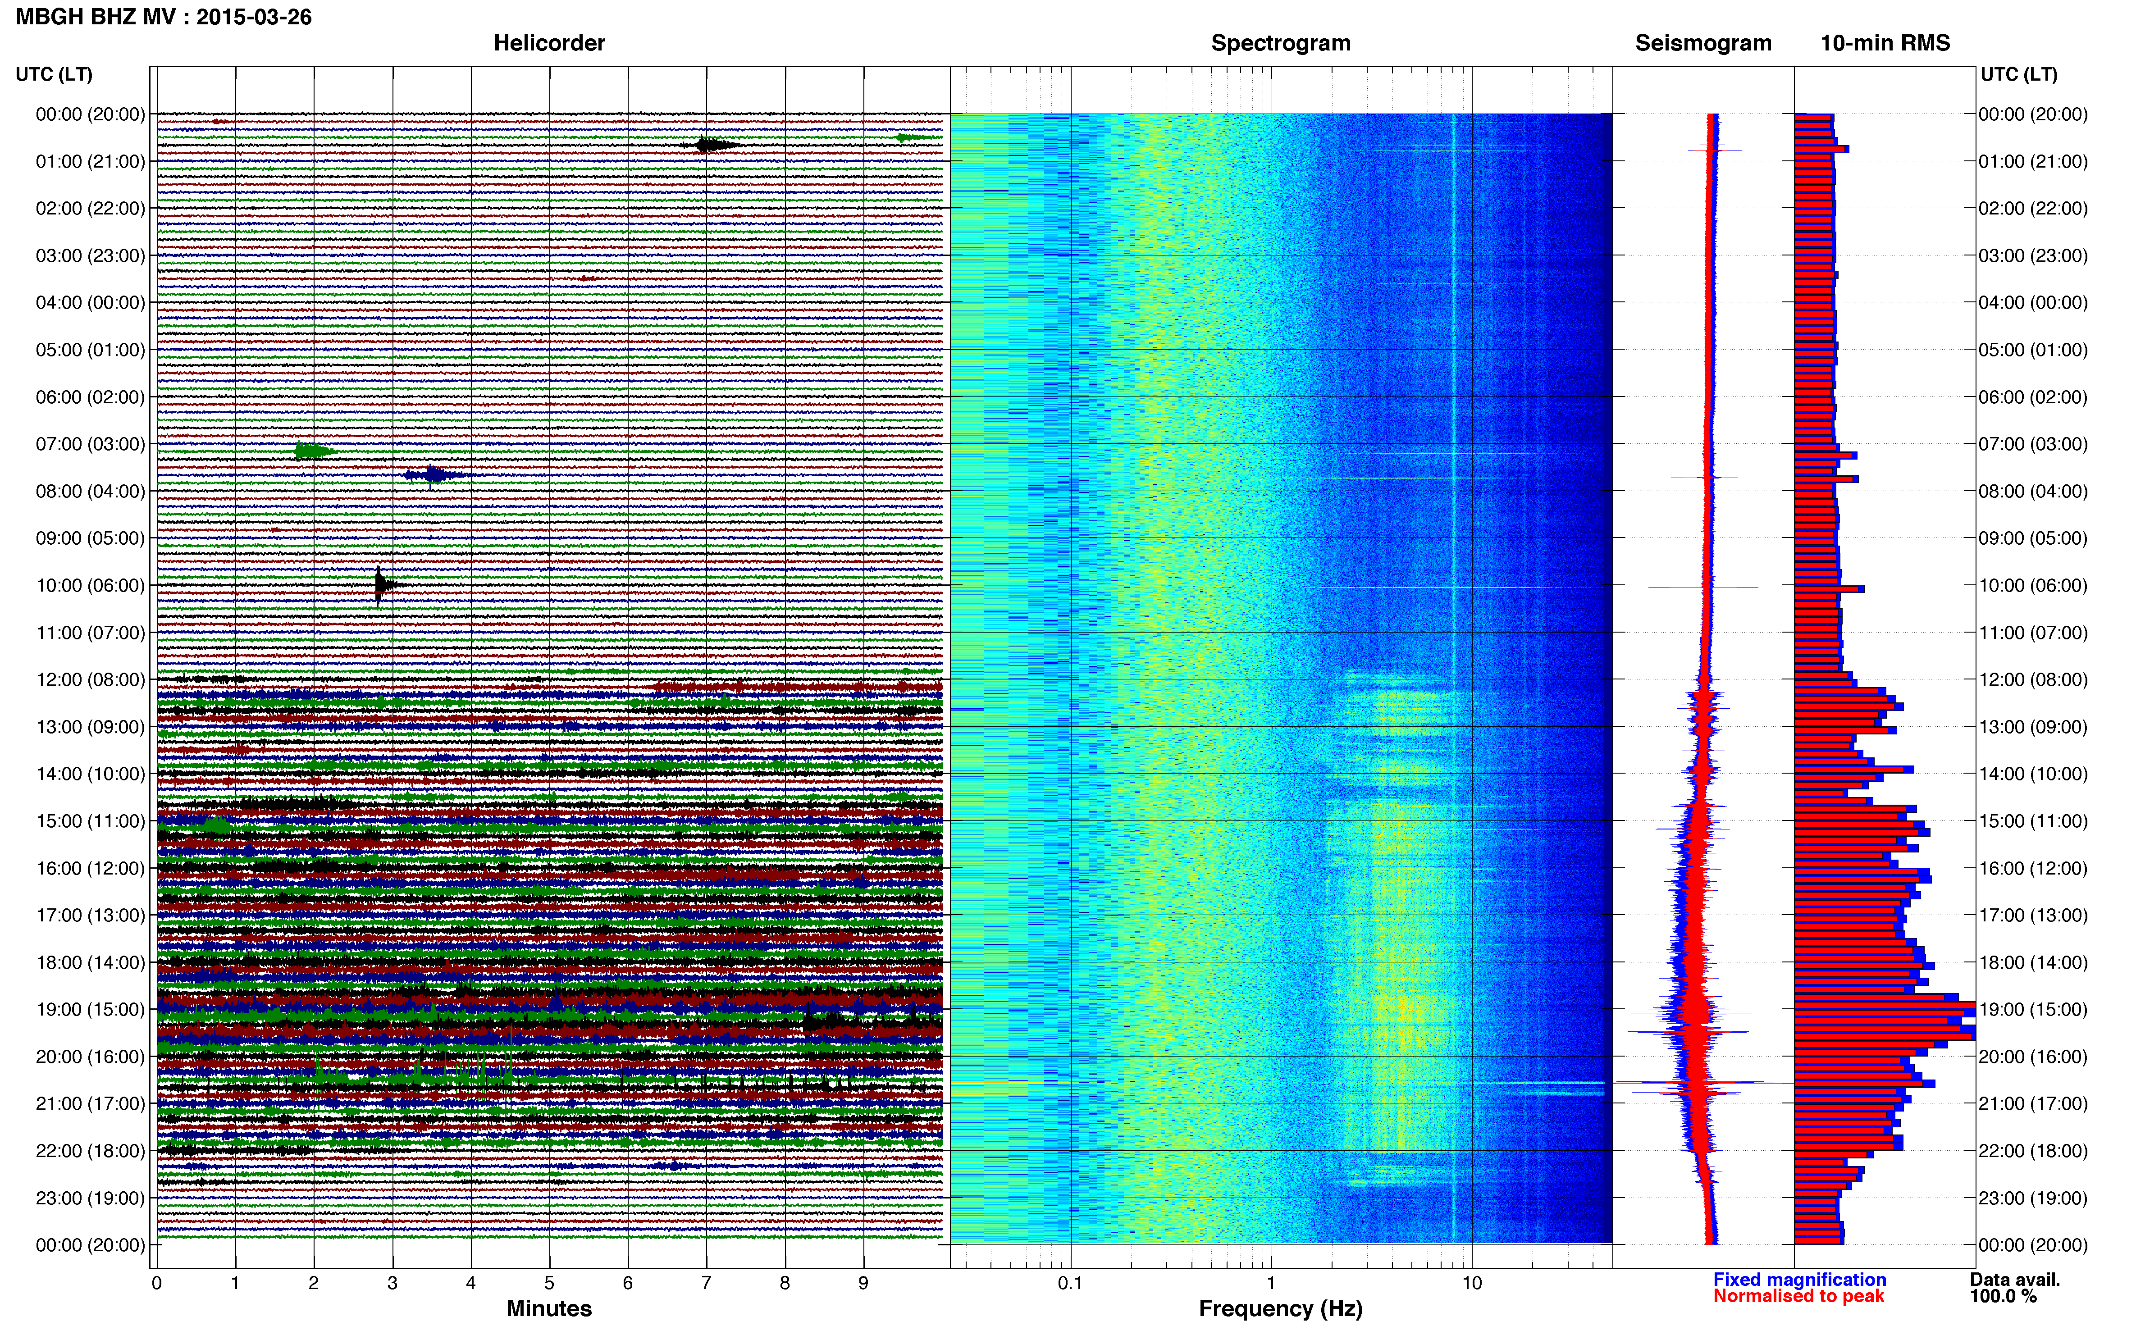Image resolution: width=2136 pixels, height=1335 pixels.
Task: Click the Normalised to peak legend entry
Action: pos(1798,1296)
